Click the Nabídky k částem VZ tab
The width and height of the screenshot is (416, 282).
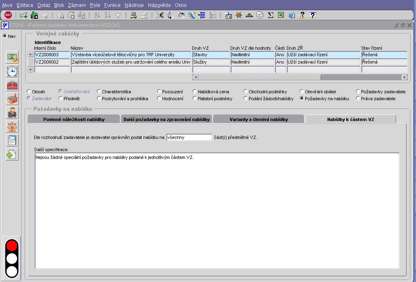pos(350,119)
